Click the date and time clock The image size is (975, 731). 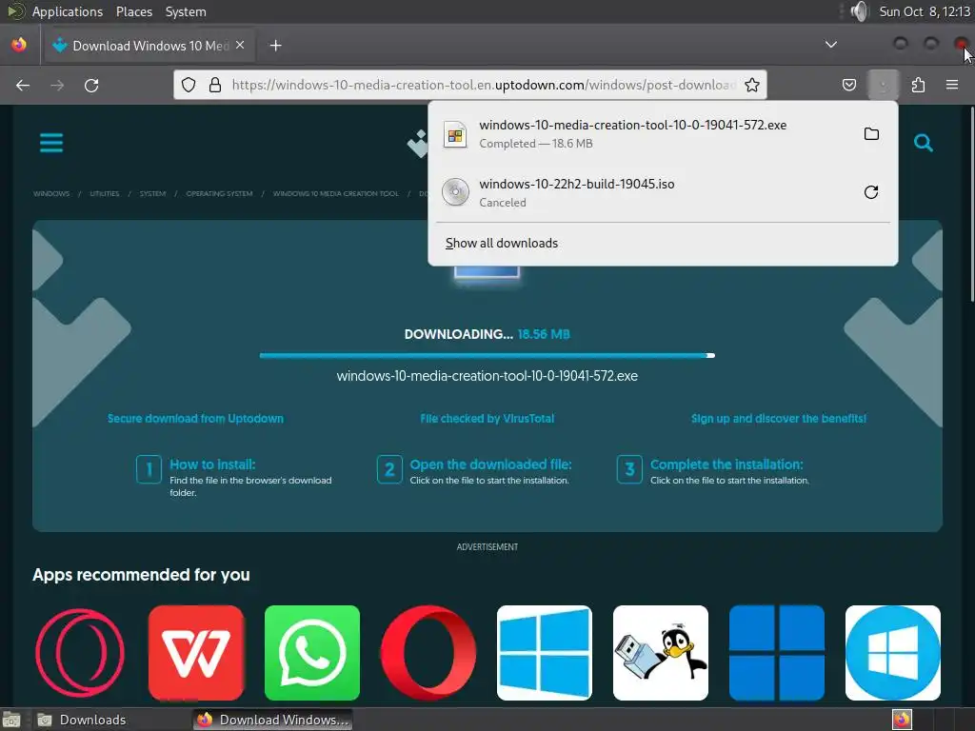(924, 11)
